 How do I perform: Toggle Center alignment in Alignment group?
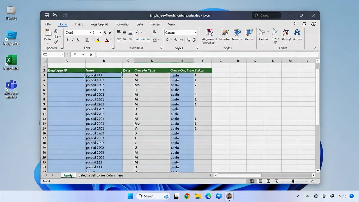pos(125,40)
